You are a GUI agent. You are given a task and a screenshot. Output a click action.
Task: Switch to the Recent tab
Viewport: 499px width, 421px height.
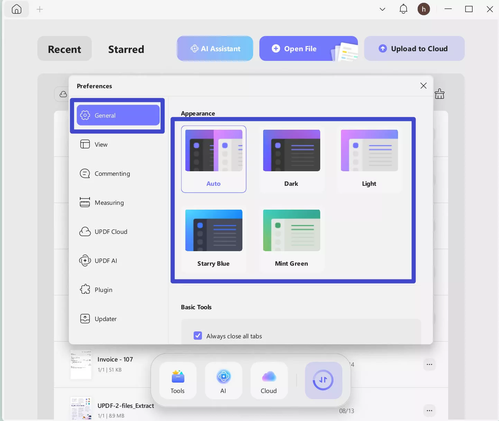(65, 49)
